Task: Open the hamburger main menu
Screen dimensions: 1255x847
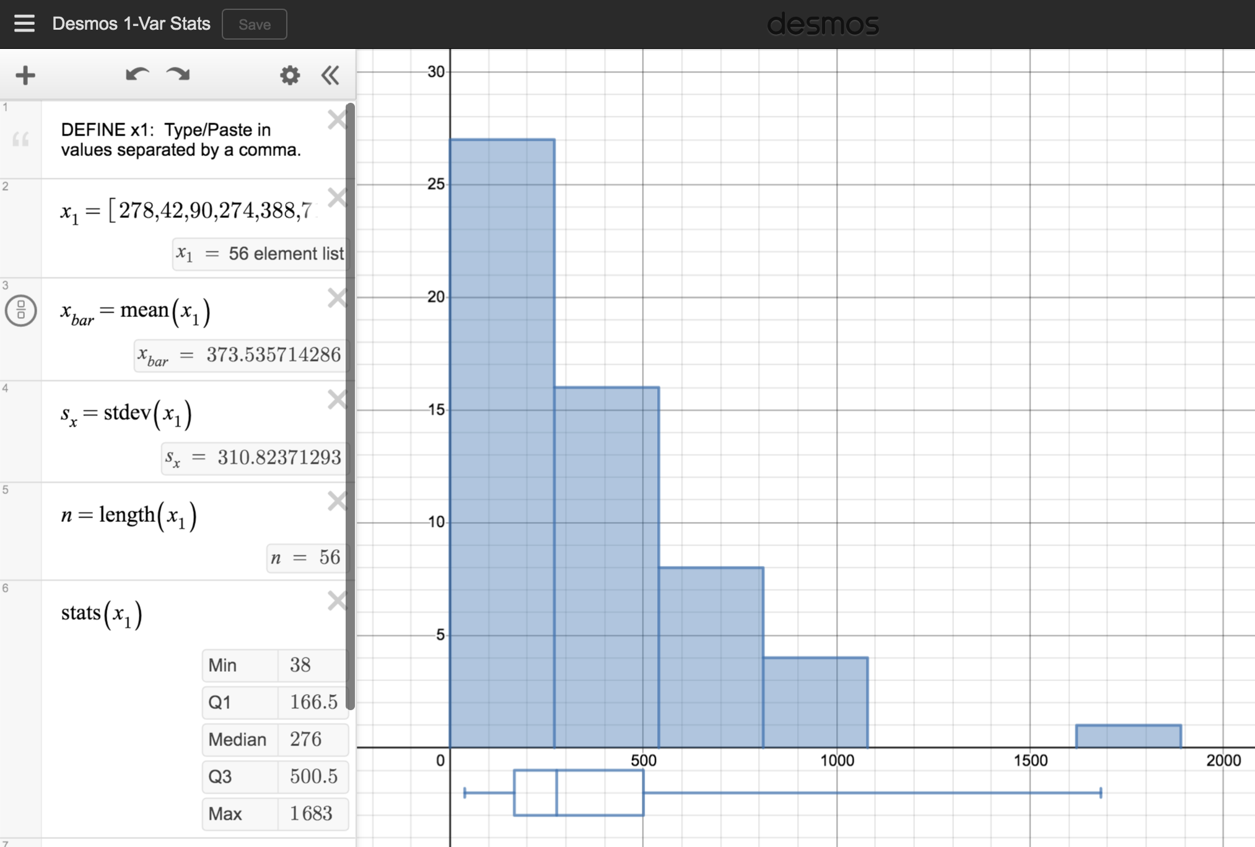Action: point(24,24)
